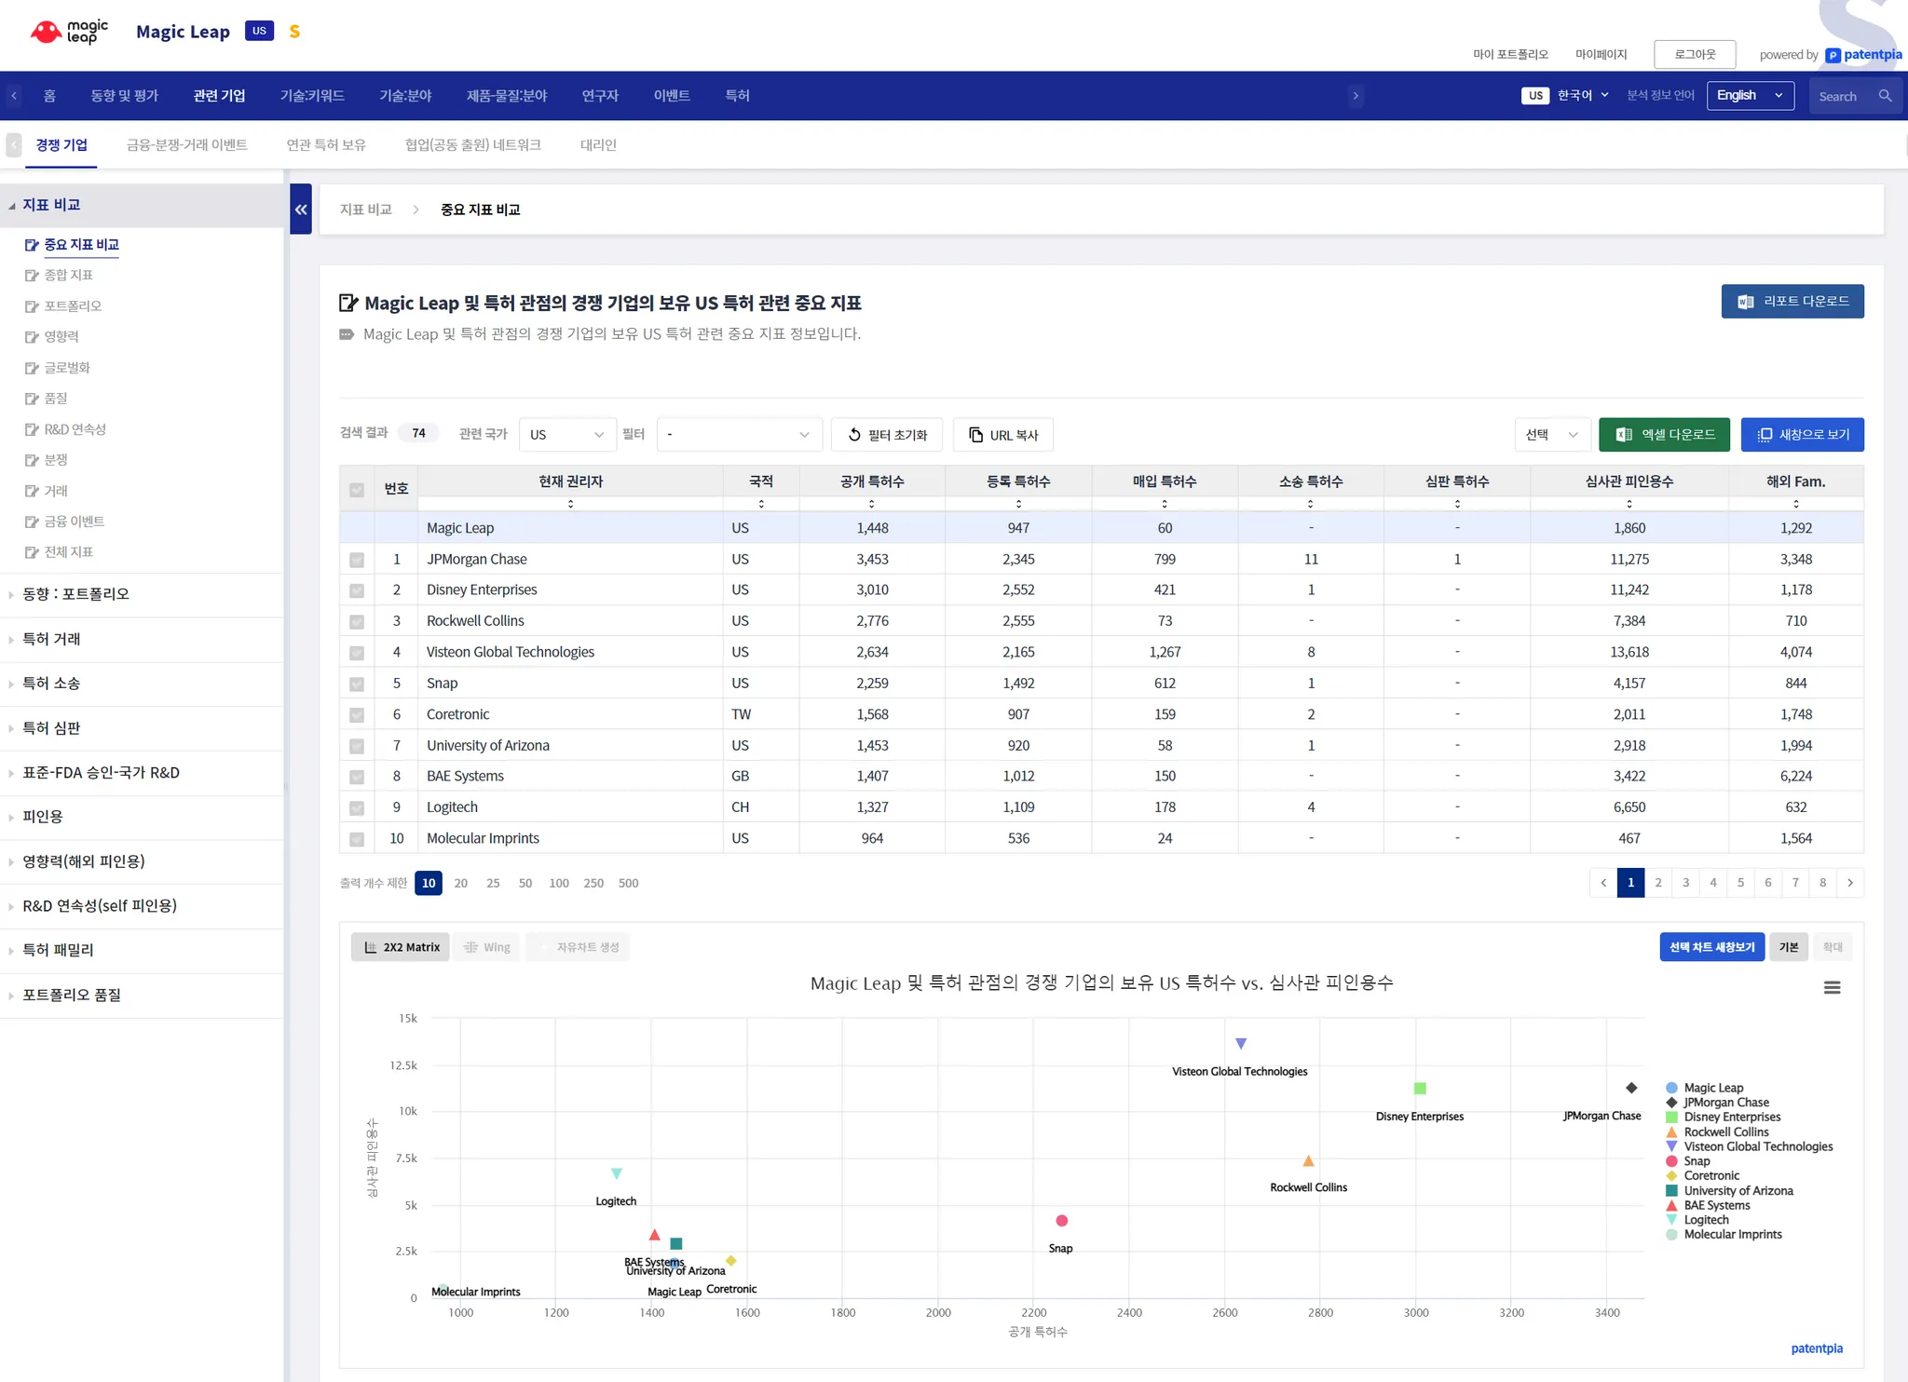Expand the 특허 소송 sidebar section
The width and height of the screenshot is (1908, 1382).
pos(51,684)
